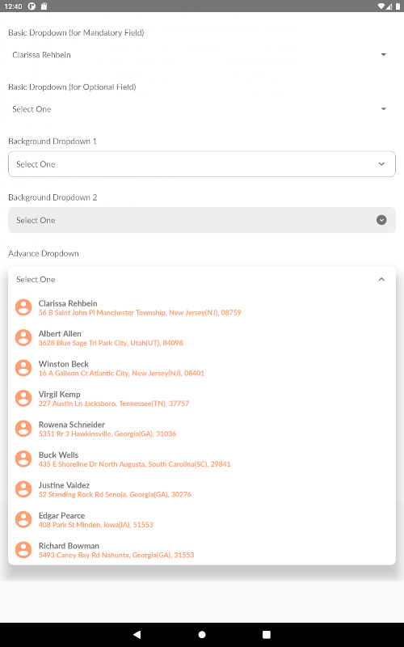Select the 3628 Blue Sage Trl address line
404x647 pixels.
click(x=111, y=343)
